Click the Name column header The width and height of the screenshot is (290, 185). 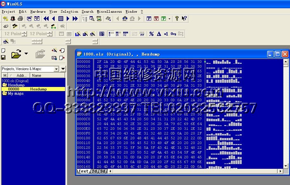[x=37, y=76]
